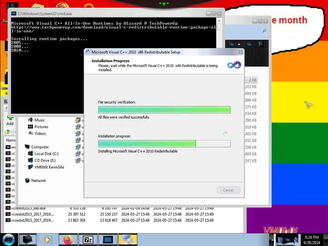The width and height of the screenshot is (328, 246).
Task: Open Firefox from the taskbar
Action: click(68, 240)
